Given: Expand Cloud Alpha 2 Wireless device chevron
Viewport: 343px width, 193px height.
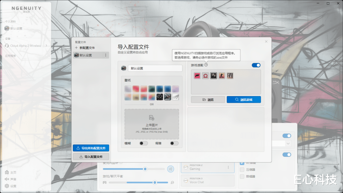Looking at the screenshot, I should pos(46,46).
